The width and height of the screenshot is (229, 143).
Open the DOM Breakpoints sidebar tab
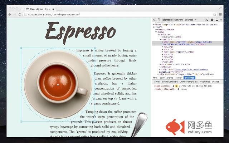pyautogui.click(x=189, y=82)
